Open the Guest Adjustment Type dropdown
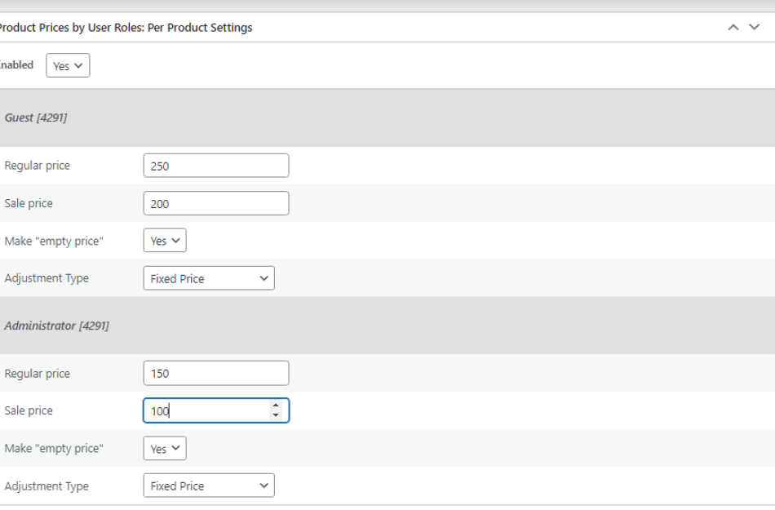The height and width of the screenshot is (510, 775). coord(209,277)
